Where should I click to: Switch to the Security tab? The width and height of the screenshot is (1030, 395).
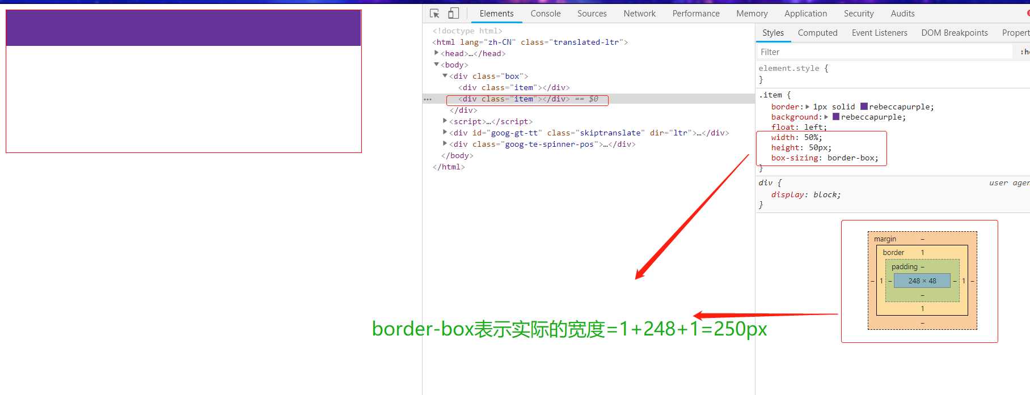click(859, 14)
